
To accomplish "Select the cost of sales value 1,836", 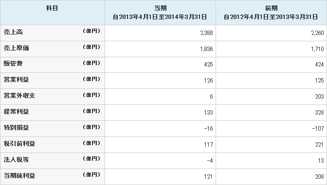I will tap(206, 49).
